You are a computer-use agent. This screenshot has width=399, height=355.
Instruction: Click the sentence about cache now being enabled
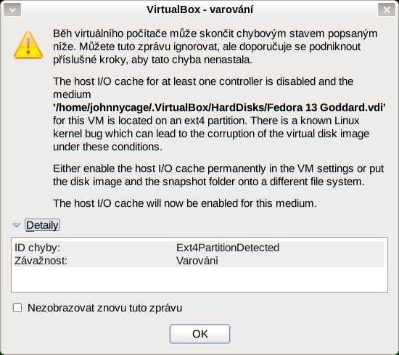click(185, 203)
